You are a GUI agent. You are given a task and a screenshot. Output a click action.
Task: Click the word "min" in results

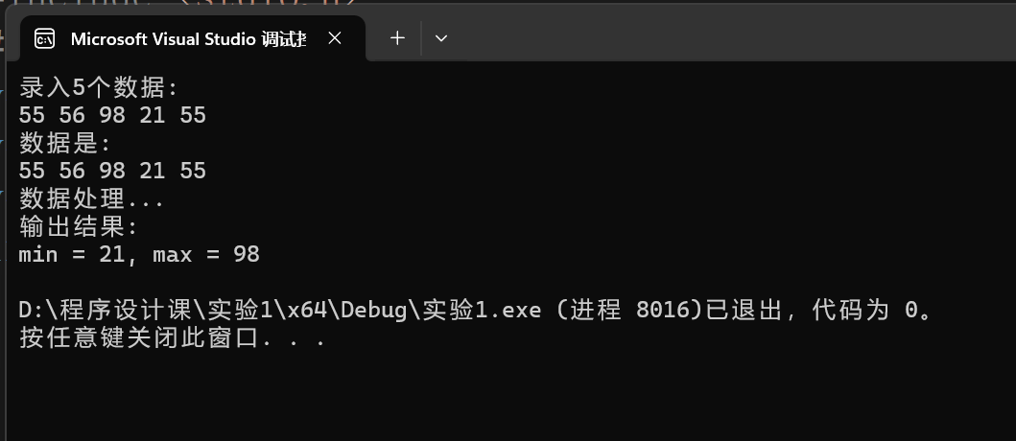click(39, 254)
